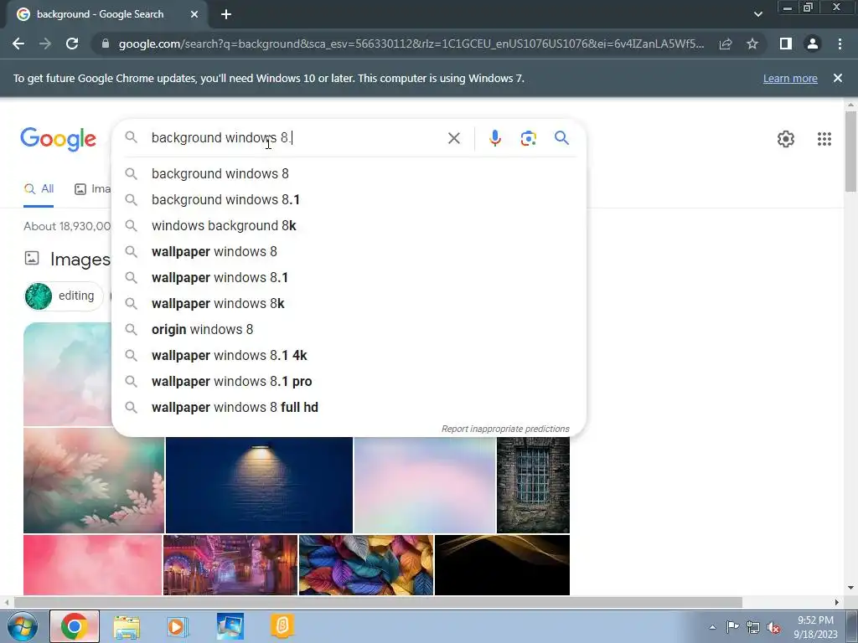858x643 pixels.
Task: Choose suggestion "wallpaper windows 8k"
Action: [x=349, y=303]
